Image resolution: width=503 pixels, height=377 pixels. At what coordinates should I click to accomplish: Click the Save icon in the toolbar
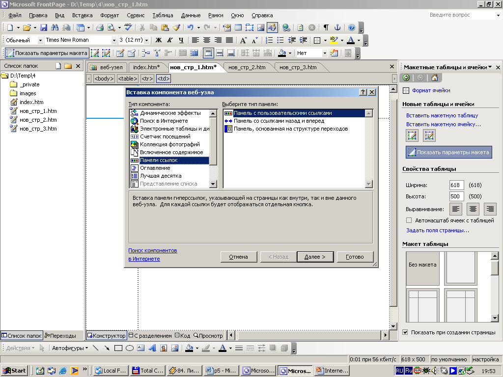click(44, 27)
